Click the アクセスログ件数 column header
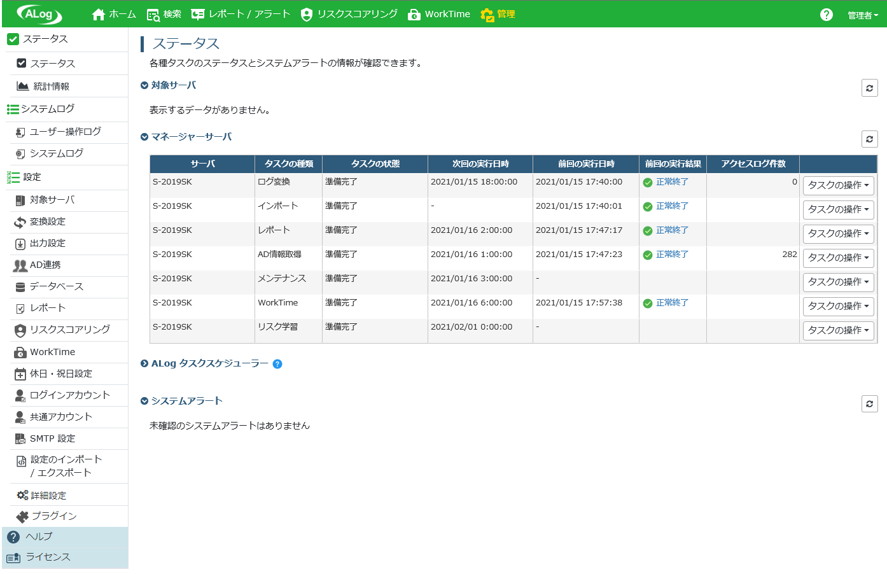The width and height of the screenshot is (887, 574). pyautogui.click(x=753, y=164)
